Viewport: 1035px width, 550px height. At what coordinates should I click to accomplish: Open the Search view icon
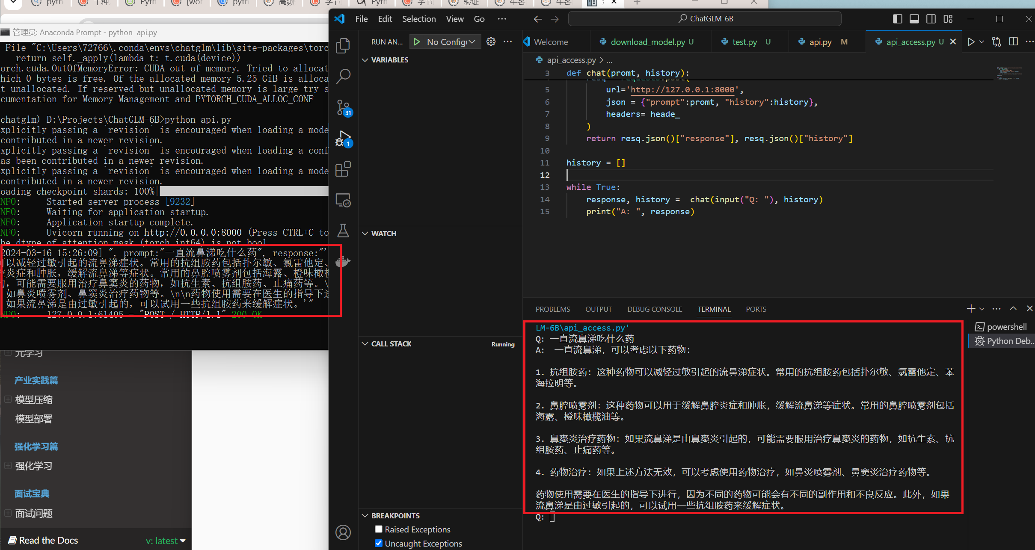click(343, 77)
